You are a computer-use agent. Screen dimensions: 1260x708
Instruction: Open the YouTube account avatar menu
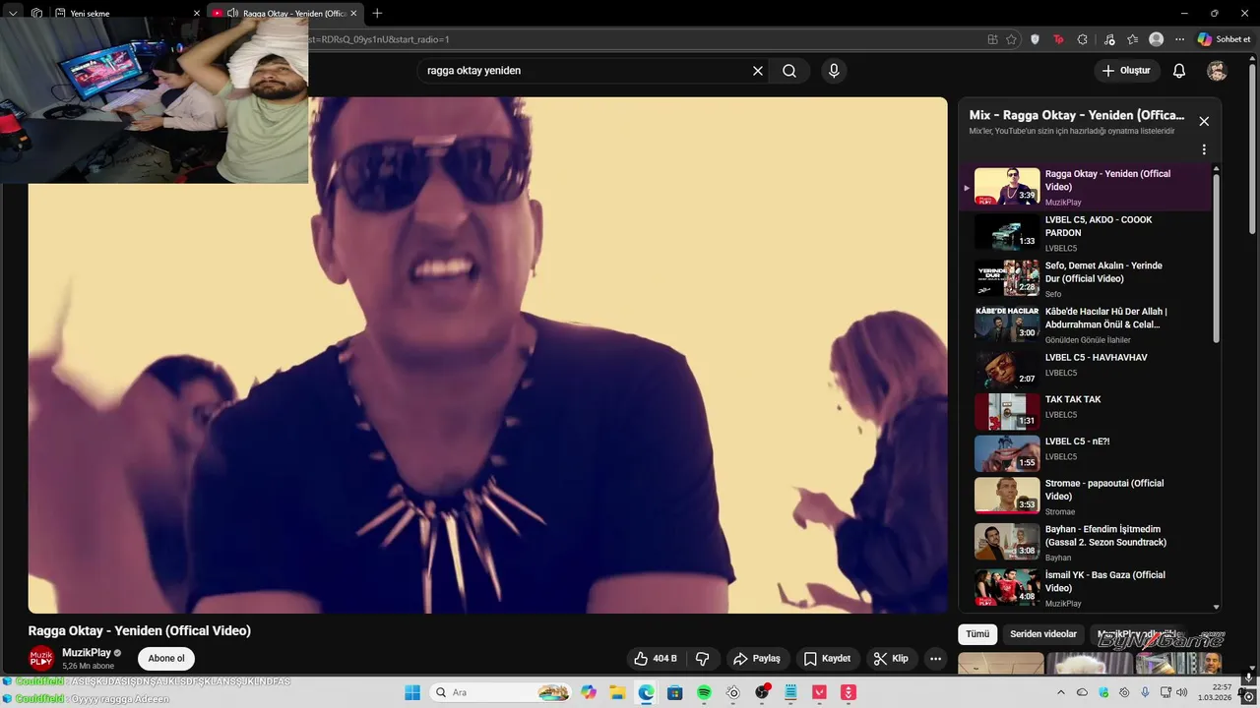[x=1218, y=71]
